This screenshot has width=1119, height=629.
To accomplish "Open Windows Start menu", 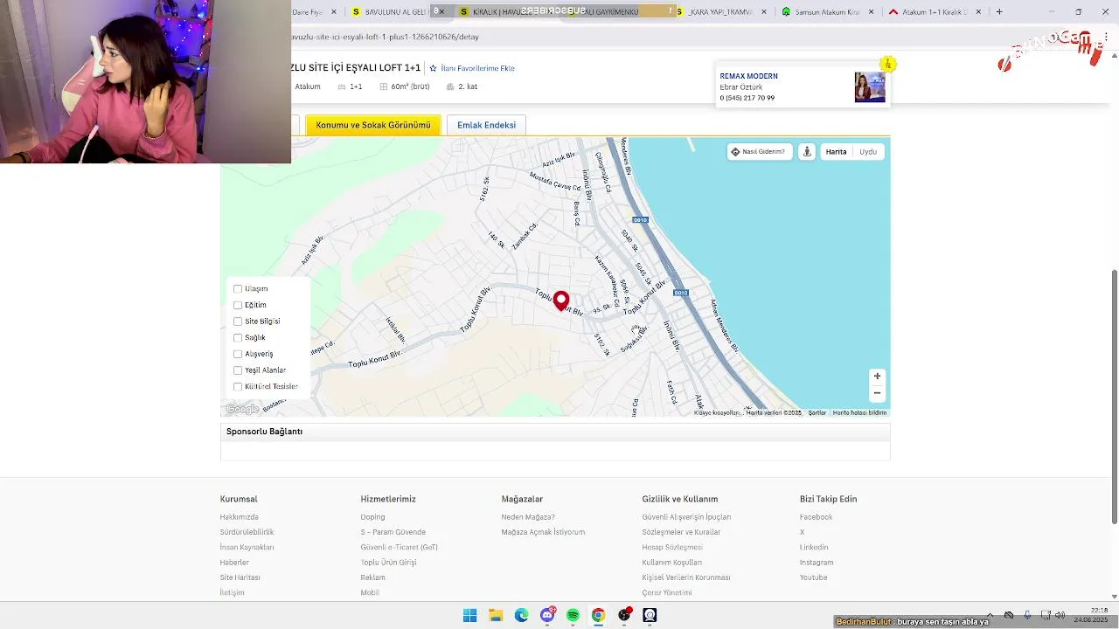I will coord(470,615).
